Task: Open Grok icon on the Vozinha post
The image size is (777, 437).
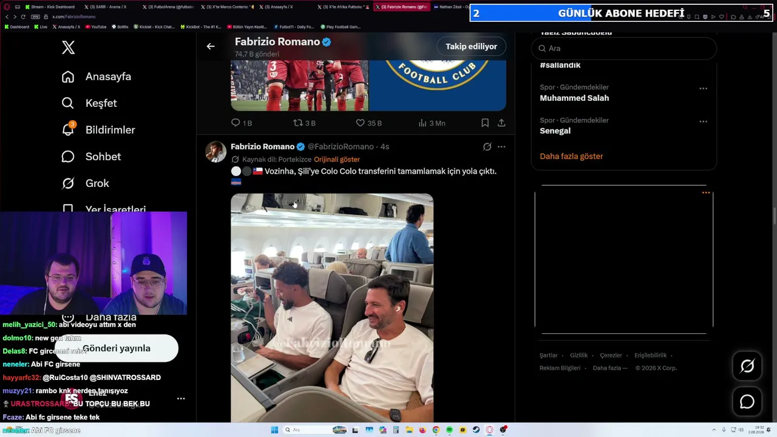Action: tap(487, 147)
